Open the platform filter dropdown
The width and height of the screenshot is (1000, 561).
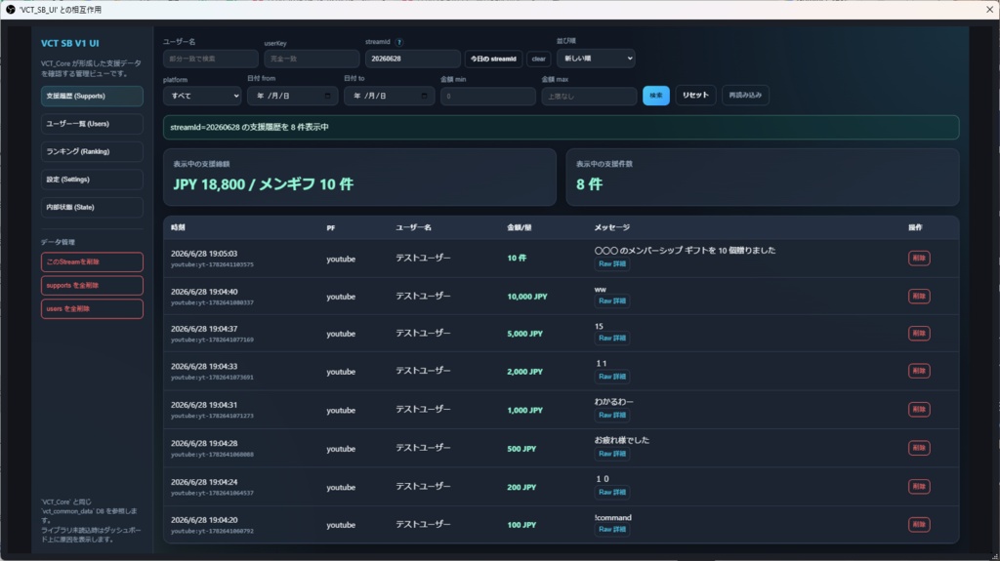(x=202, y=96)
